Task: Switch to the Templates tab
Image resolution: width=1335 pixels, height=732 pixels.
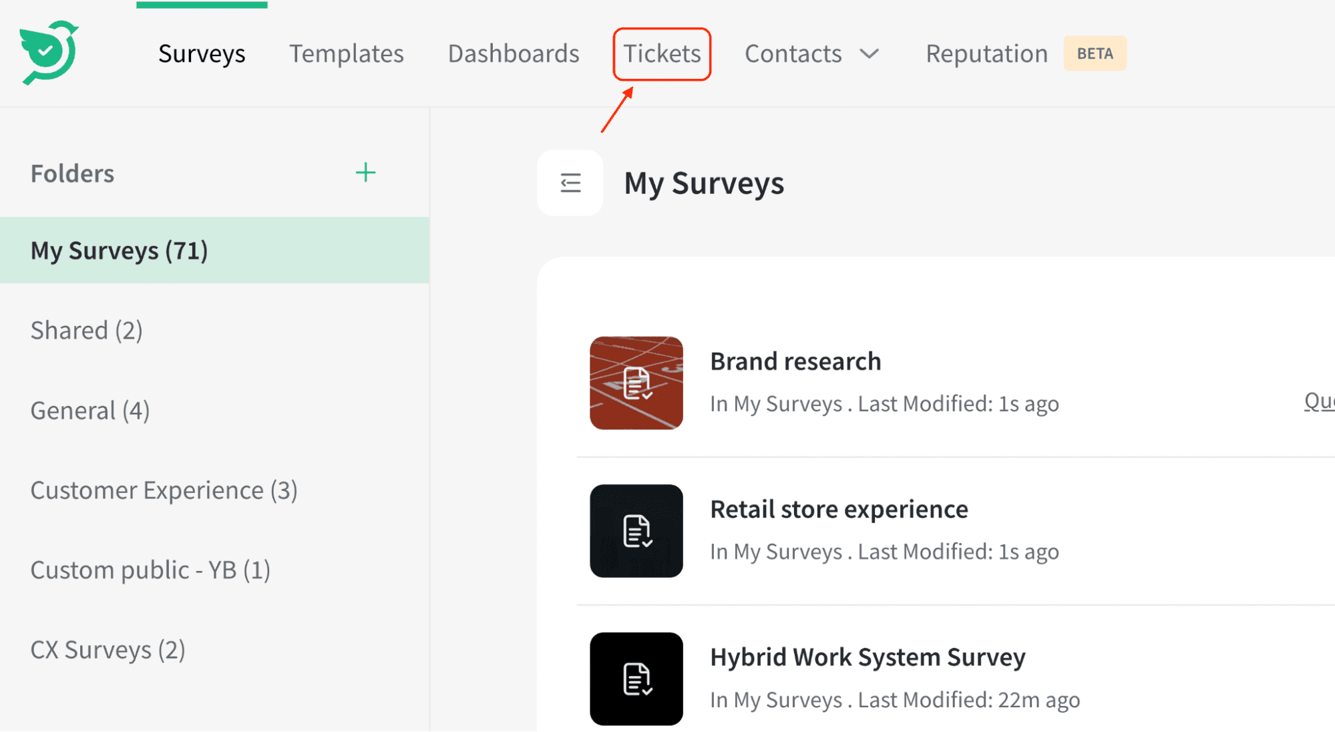Action: [346, 53]
